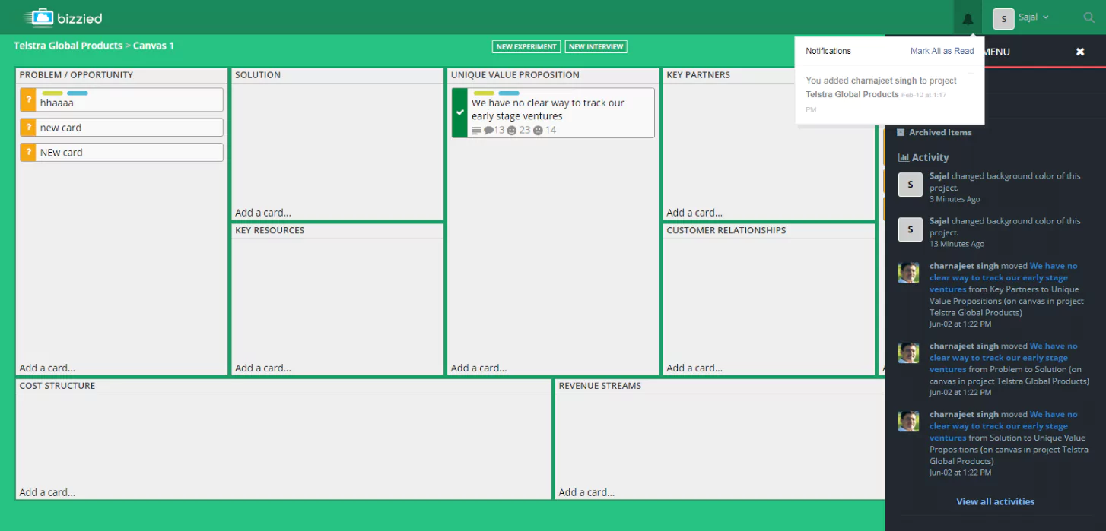Click description lines icon on ventures card
1106x531 pixels.
click(477, 131)
